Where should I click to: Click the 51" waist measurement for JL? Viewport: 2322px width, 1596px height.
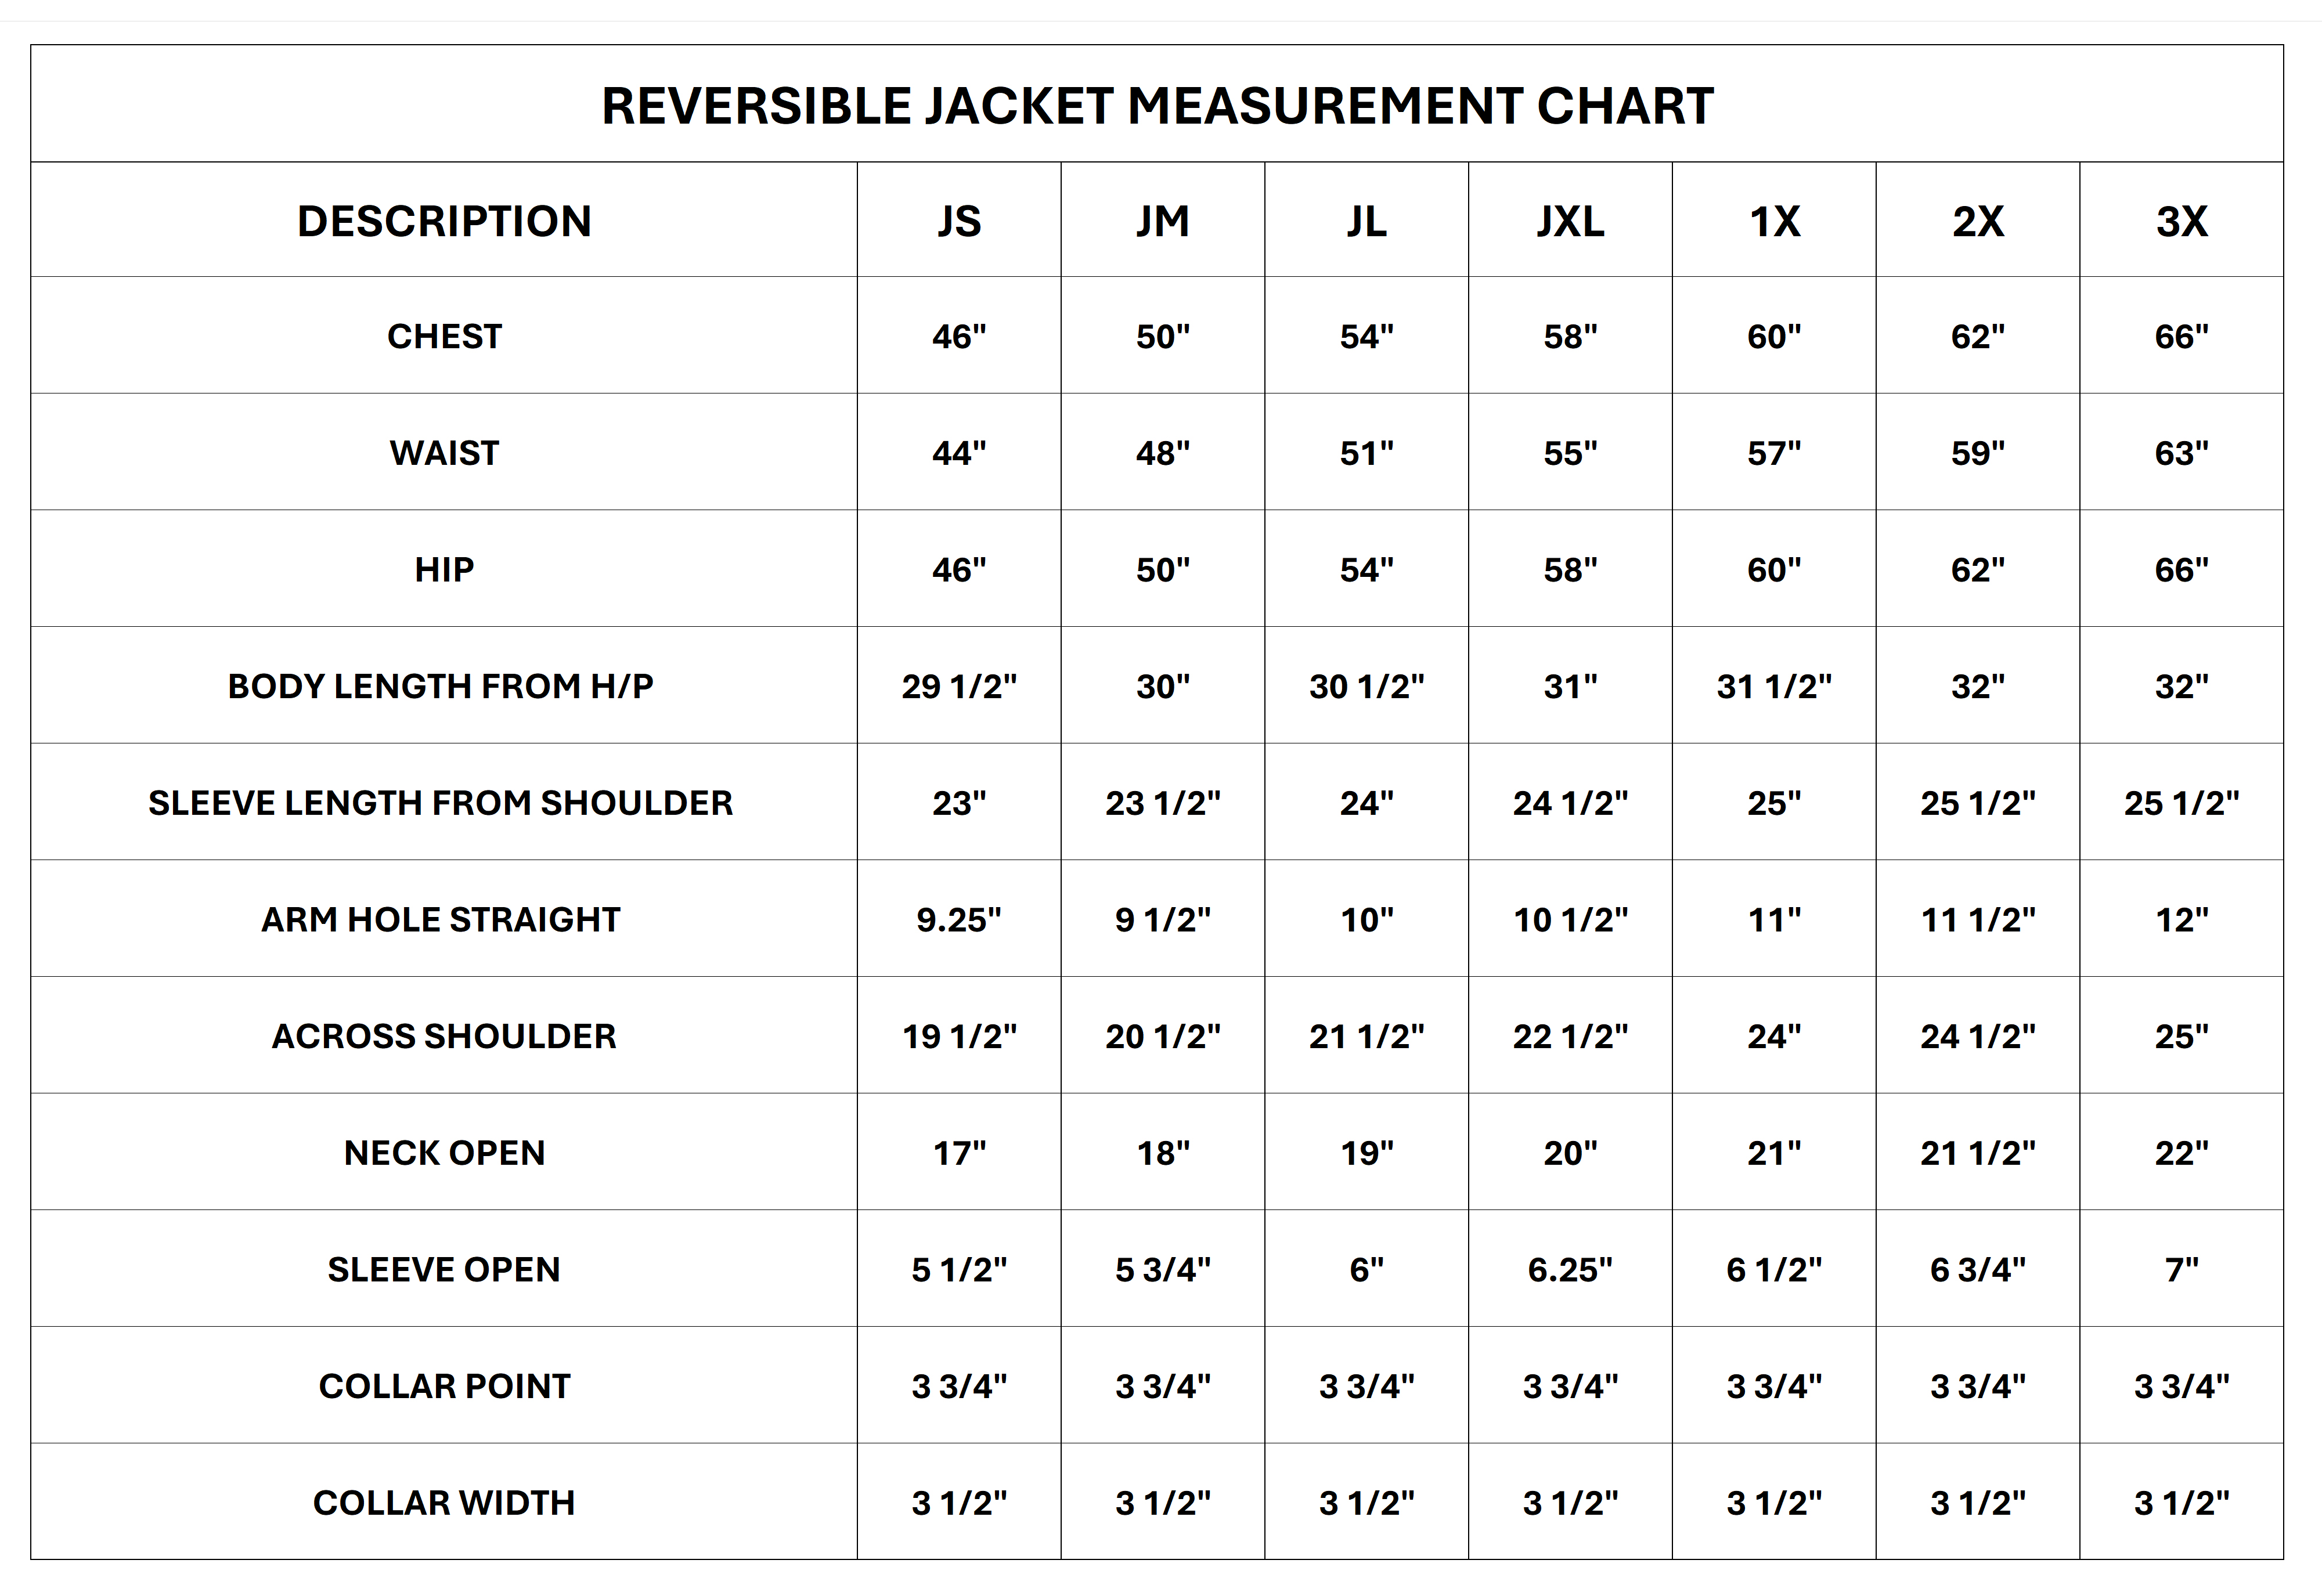1366,453
